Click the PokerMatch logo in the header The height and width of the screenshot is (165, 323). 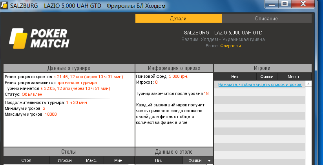[39, 39]
